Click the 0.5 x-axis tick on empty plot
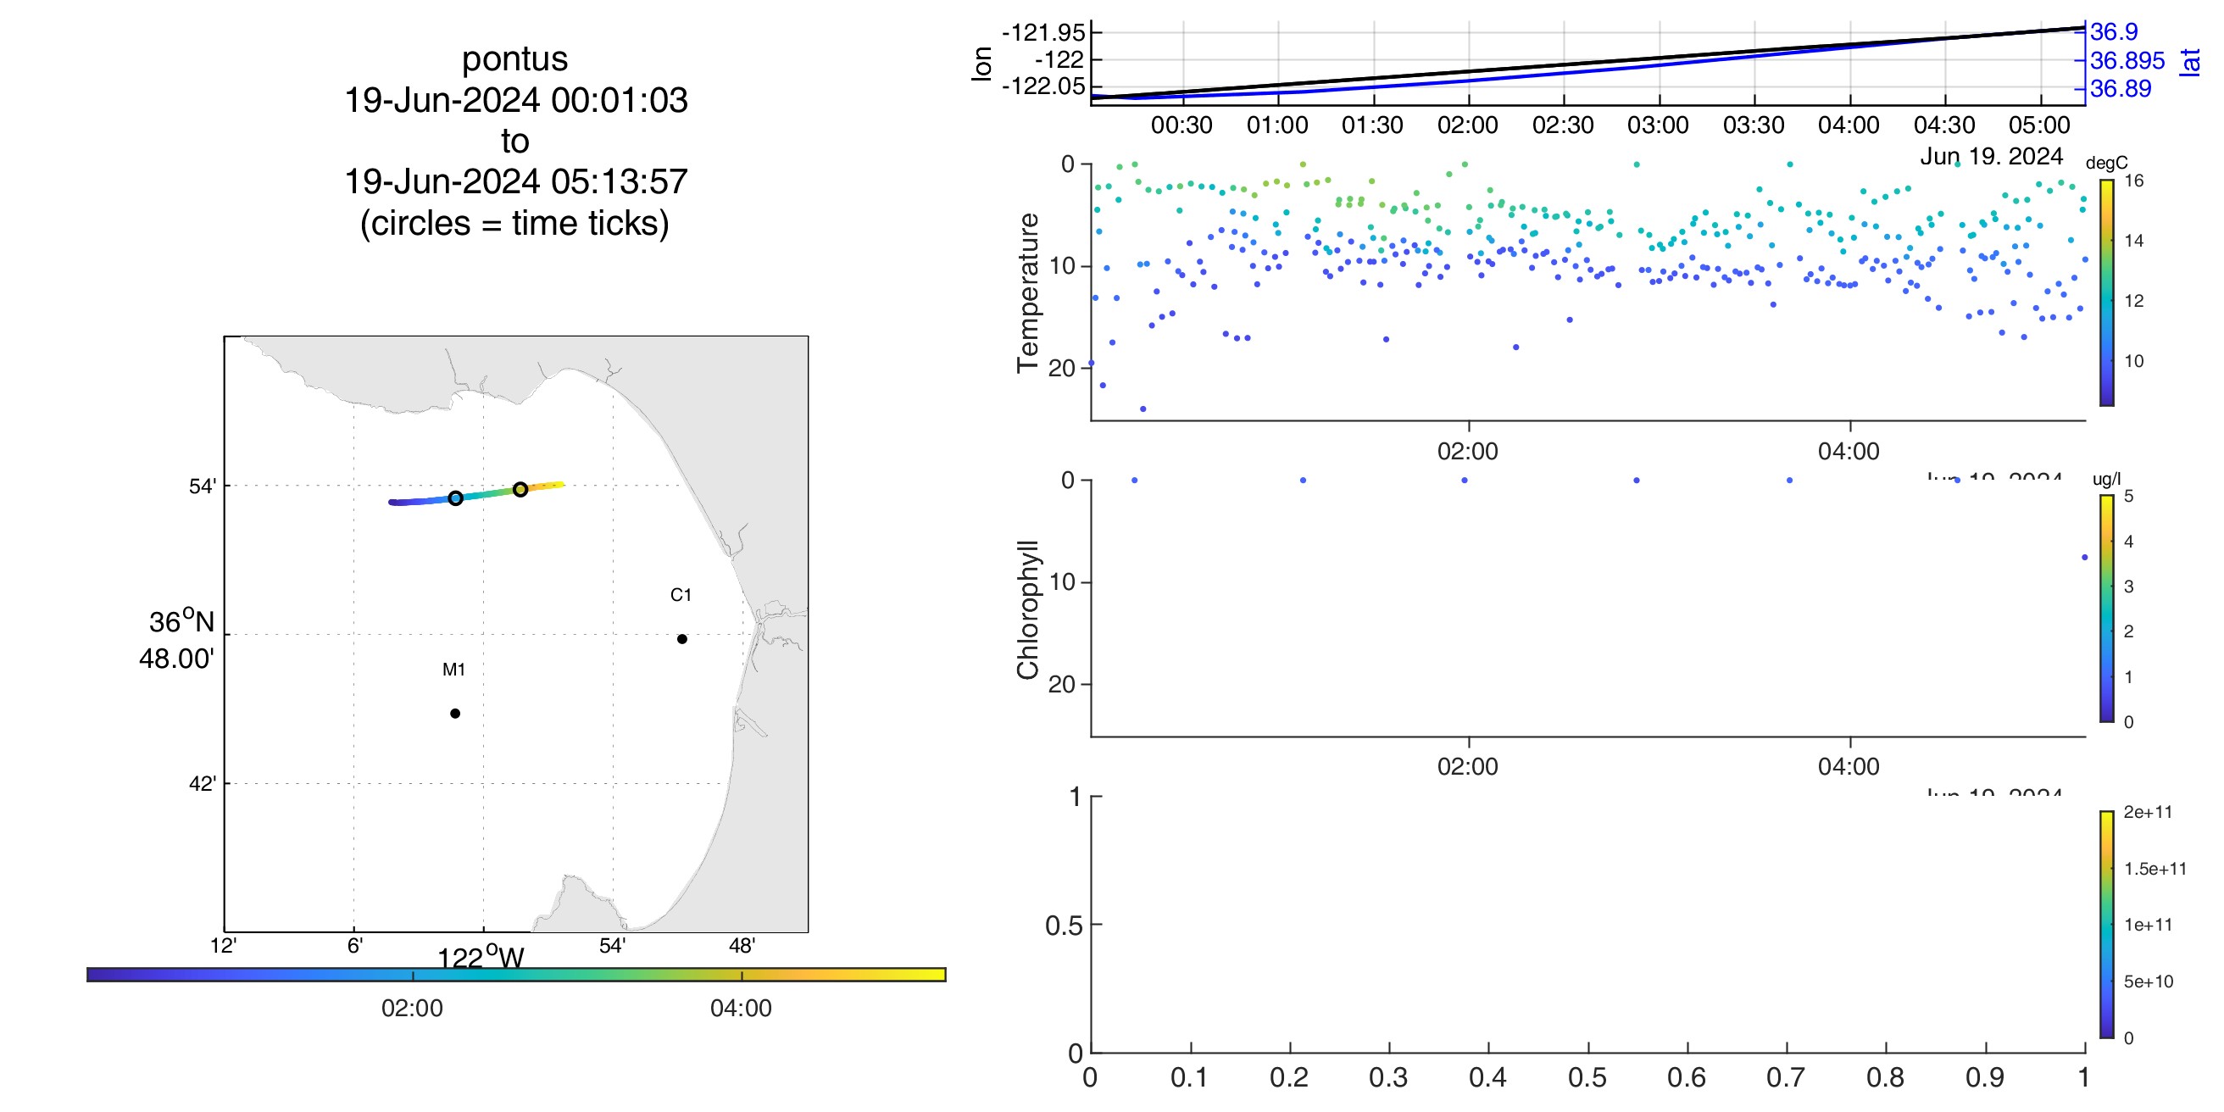 1587,1077
